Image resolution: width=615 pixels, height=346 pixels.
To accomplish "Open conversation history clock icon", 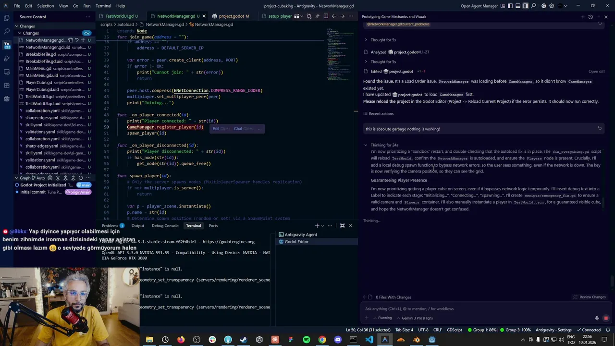I will (590, 17).
